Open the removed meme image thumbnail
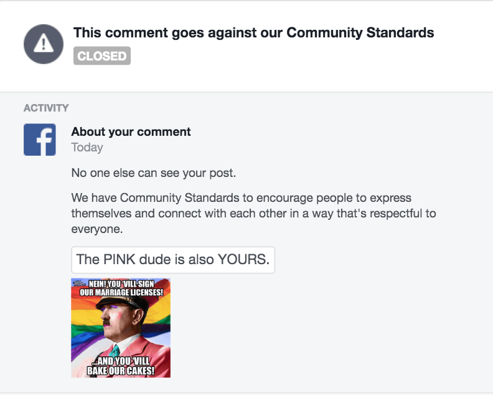Screen dimensions: 493x395 [x=121, y=328]
